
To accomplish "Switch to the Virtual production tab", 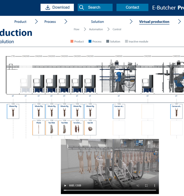I will pos(154,22).
